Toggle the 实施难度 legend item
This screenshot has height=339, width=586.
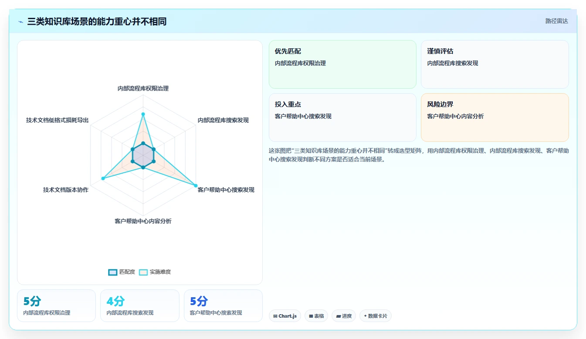(155, 272)
